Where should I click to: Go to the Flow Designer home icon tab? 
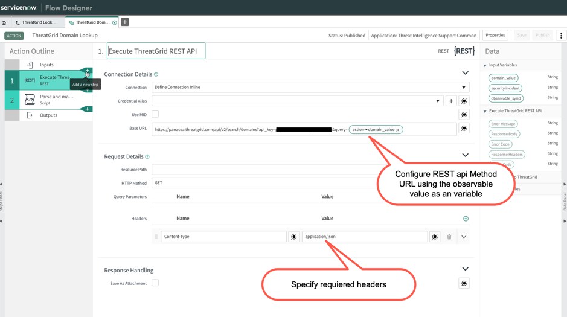pos(4,22)
